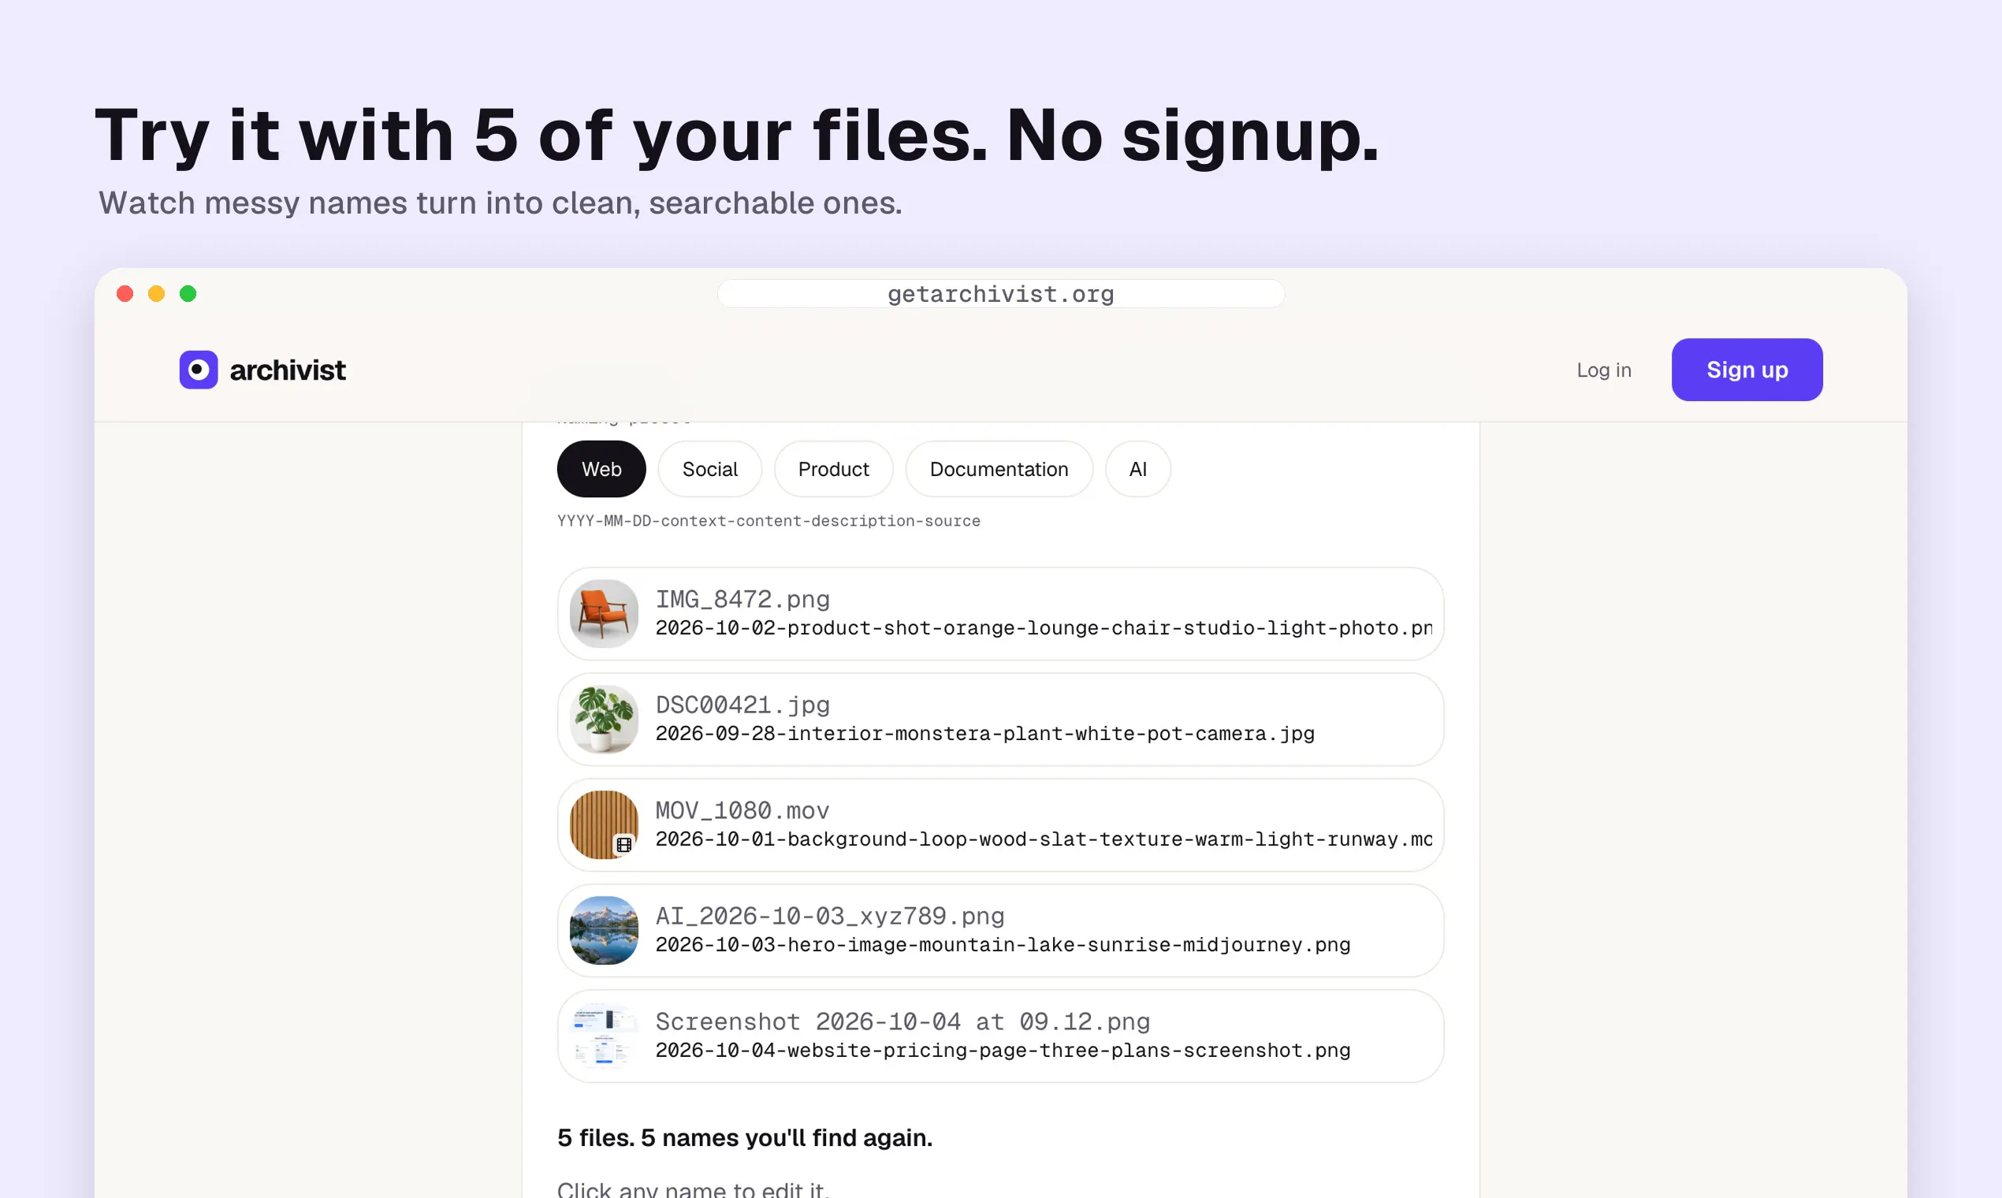Image resolution: width=2002 pixels, height=1198 pixels.
Task: Open the monstera plant thumbnail
Action: [x=604, y=720]
